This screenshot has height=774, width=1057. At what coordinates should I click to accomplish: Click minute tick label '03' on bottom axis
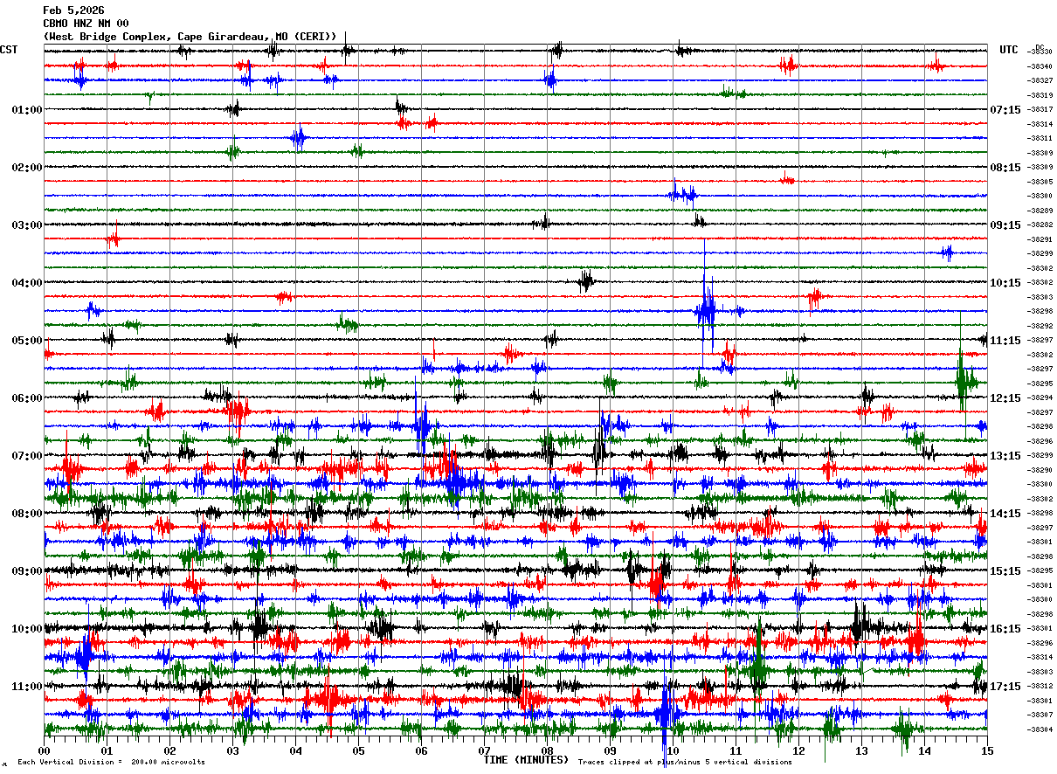[x=232, y=750]
